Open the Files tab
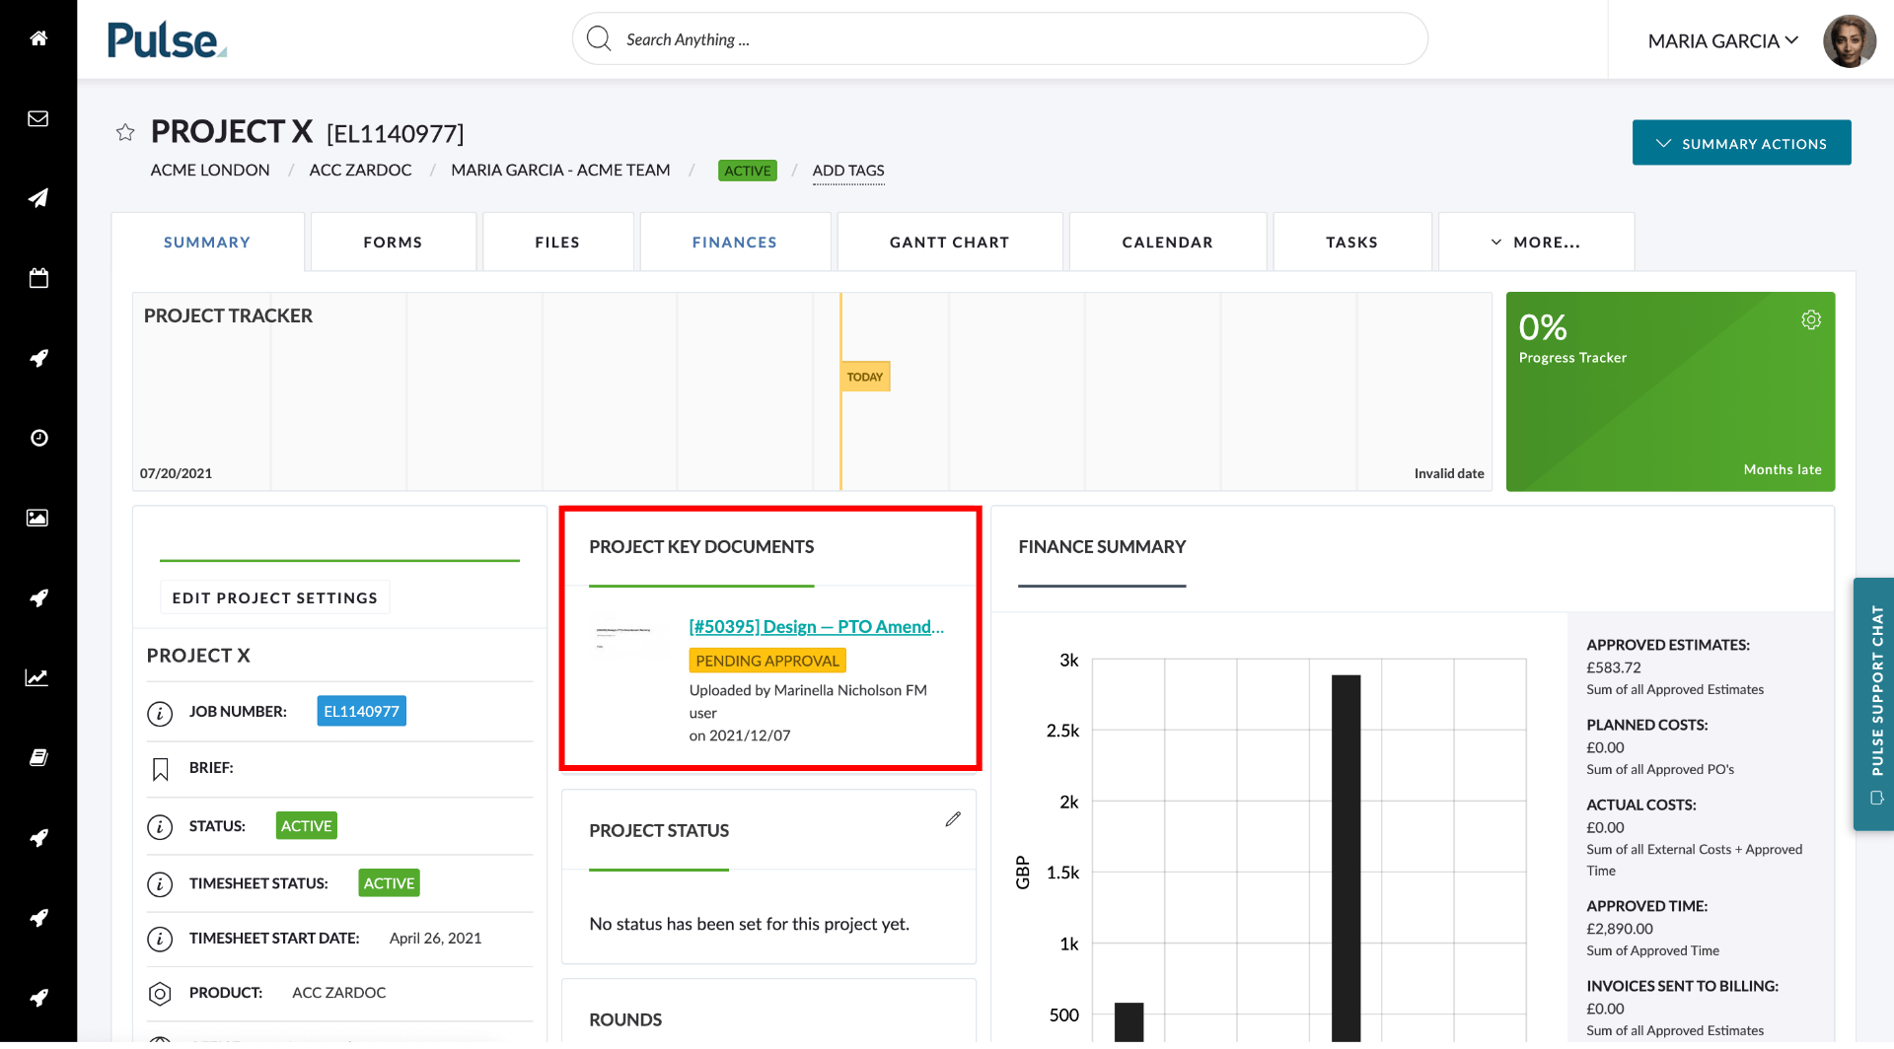This screenshot has width=1894, height=1049. (x=557, y=242)
